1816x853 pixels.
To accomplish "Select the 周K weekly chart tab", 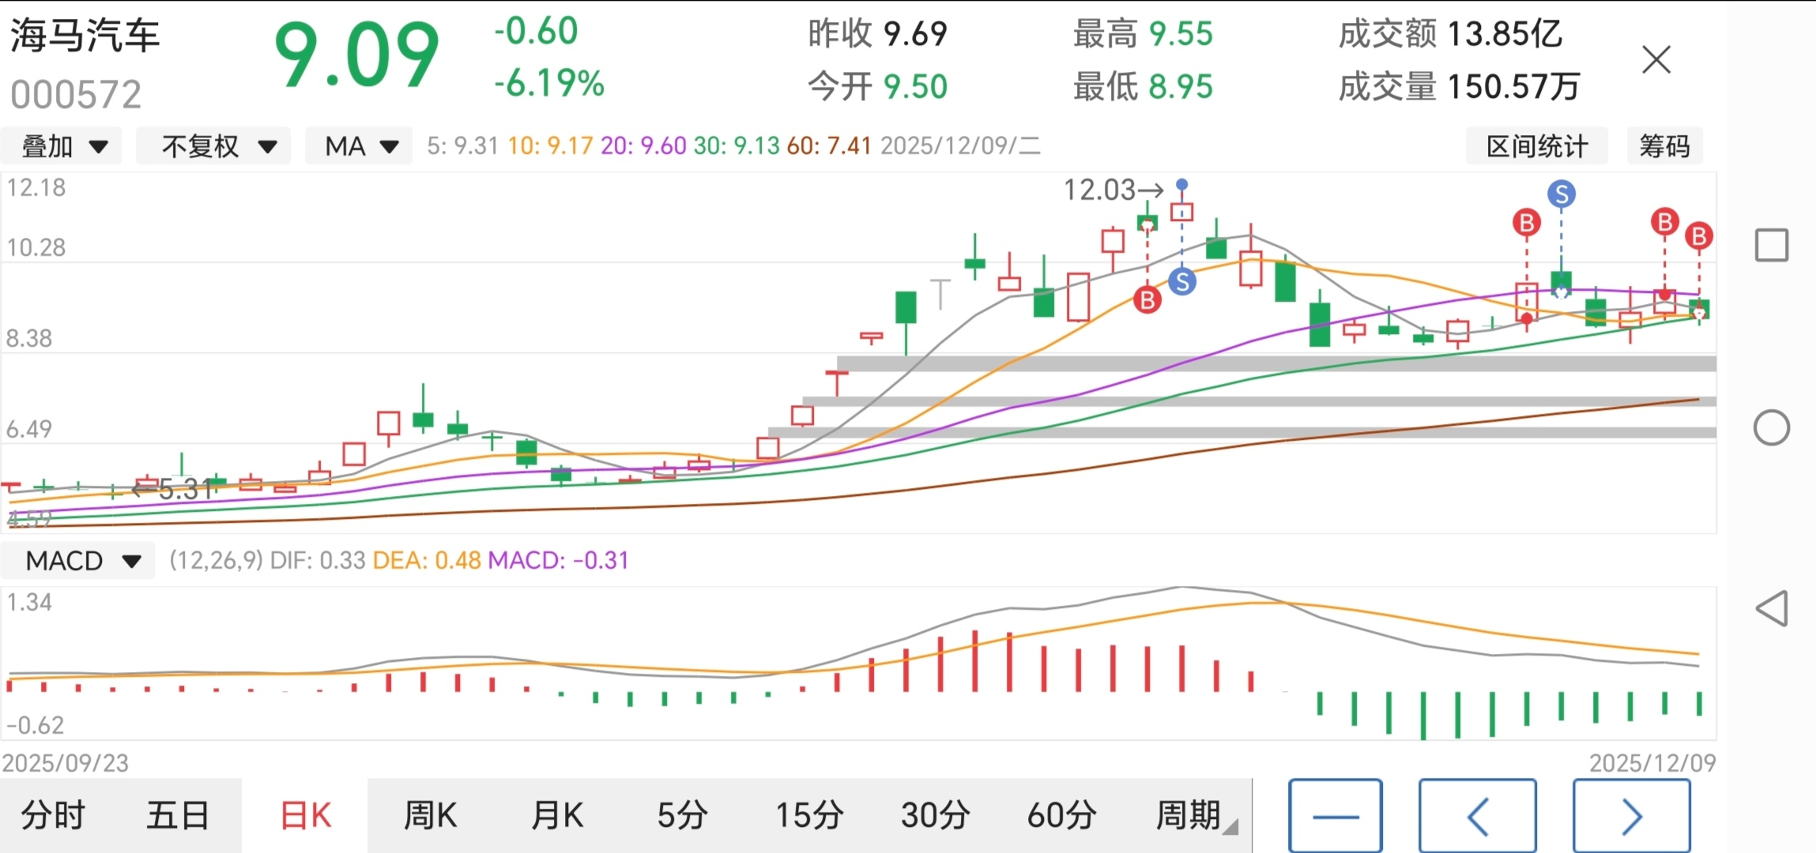I will [430, 816].
